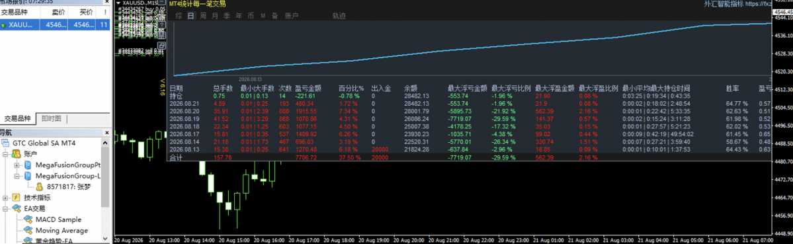Viewport: 793px width, 244px height.
Task: Switch to the 即时图 tab
Action: pos(51,119)
